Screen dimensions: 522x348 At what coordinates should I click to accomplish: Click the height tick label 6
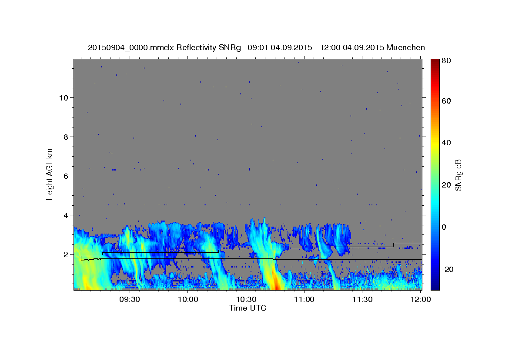point(67,176)
